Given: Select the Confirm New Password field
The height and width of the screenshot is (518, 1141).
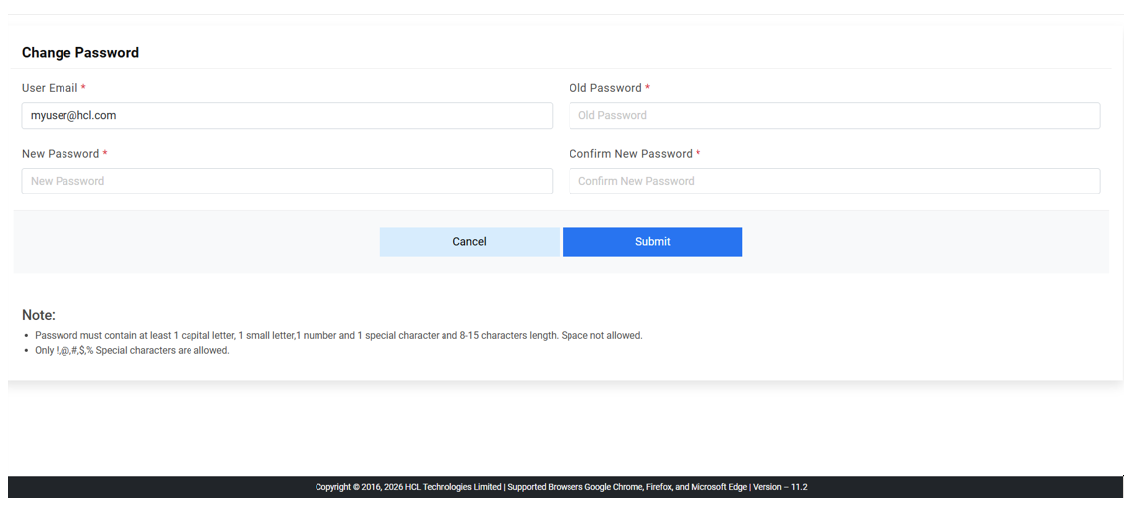Looking at the screenshot, I should click(834, 181).
